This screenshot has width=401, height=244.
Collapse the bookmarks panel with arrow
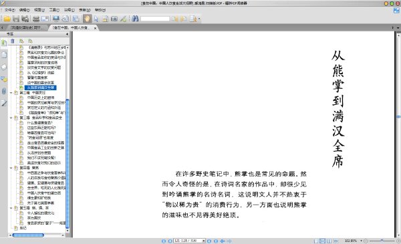(67, 34)
